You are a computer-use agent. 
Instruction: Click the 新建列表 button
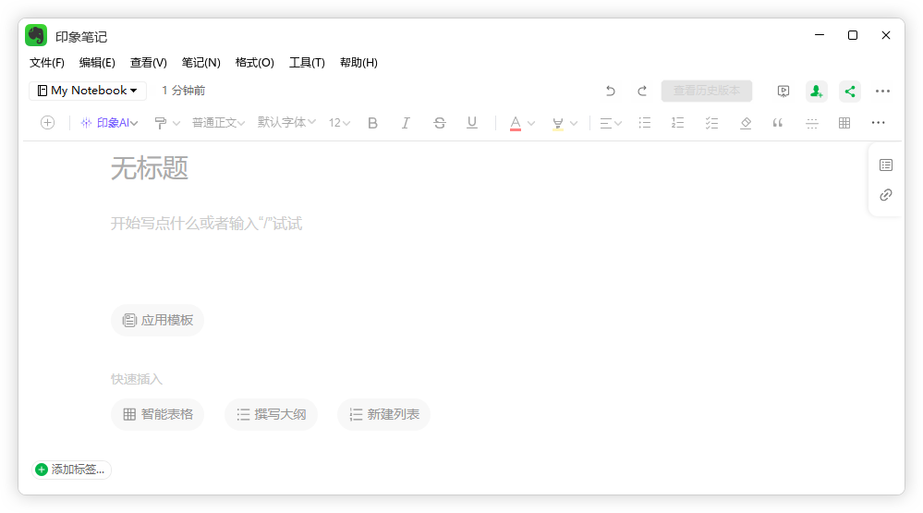(x=383, y=415)
